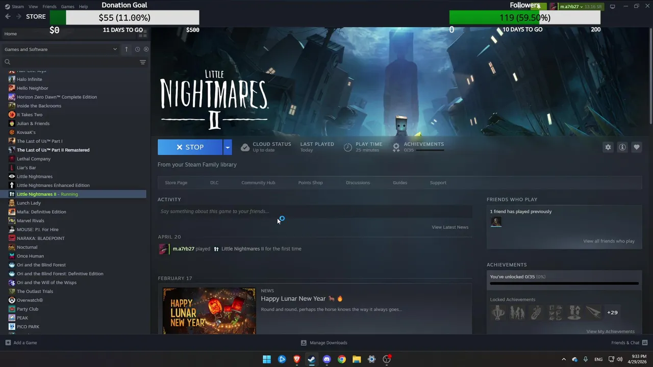
Task: Select The Last of Us Part II Remastered
Action: (53, 150)
